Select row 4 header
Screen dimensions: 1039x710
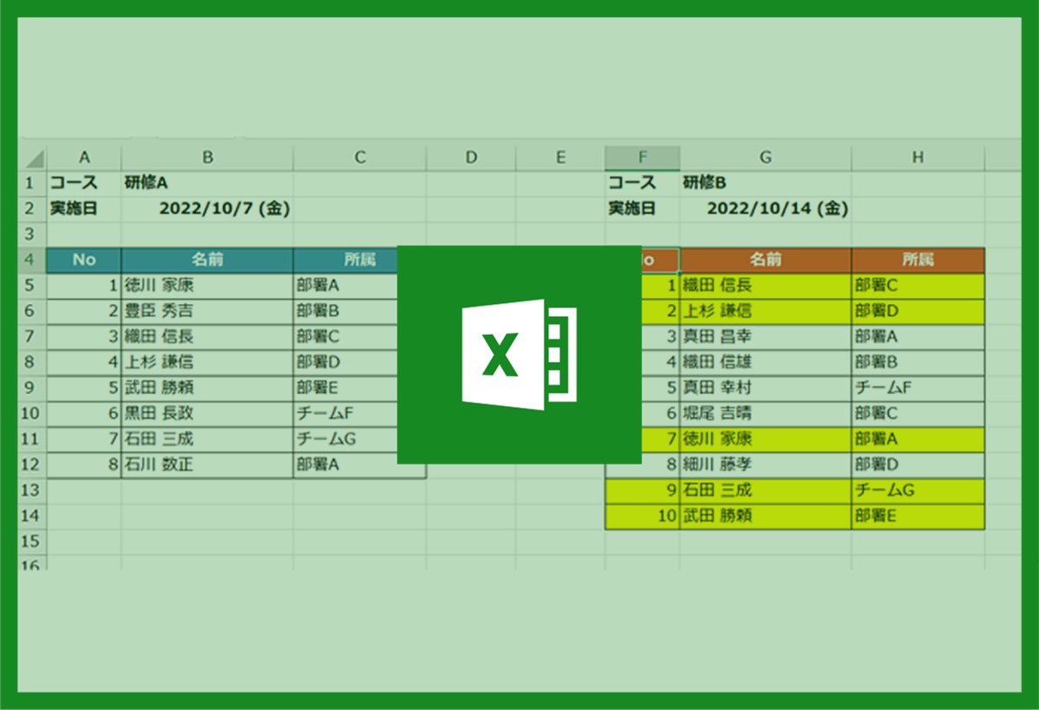tap(29, 260)
